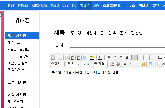
Task: Insert special character with omega icon
Action: (x=131, y=64)
